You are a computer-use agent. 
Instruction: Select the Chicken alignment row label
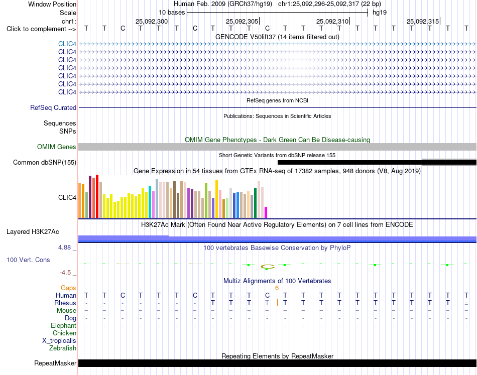64,333
